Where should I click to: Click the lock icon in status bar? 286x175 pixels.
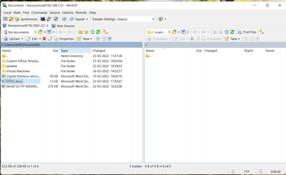(233, 172)
